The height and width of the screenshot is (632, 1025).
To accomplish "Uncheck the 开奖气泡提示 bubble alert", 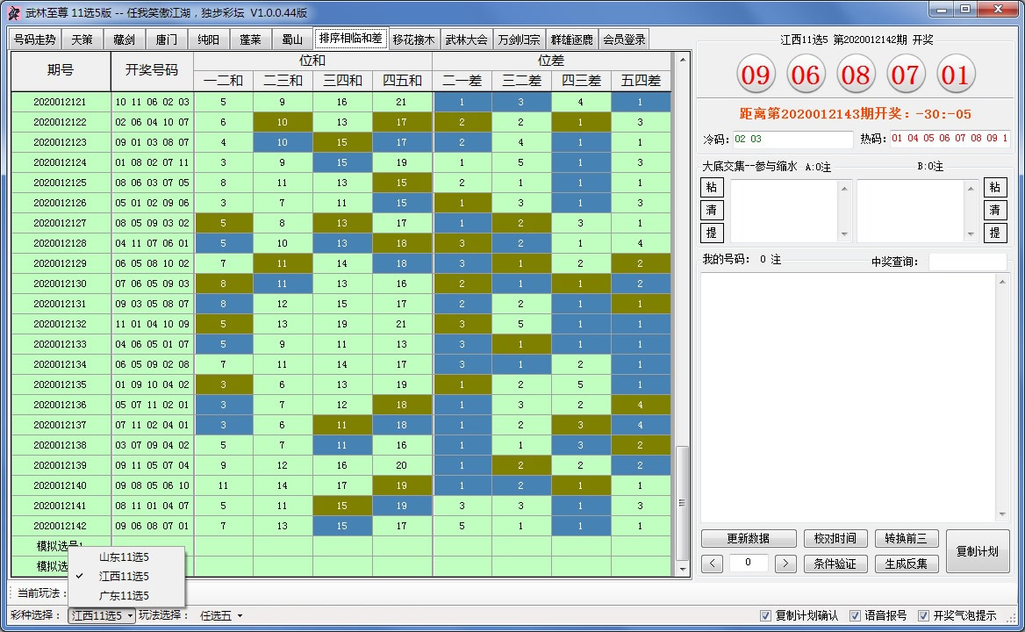I will tap(925, 615).
